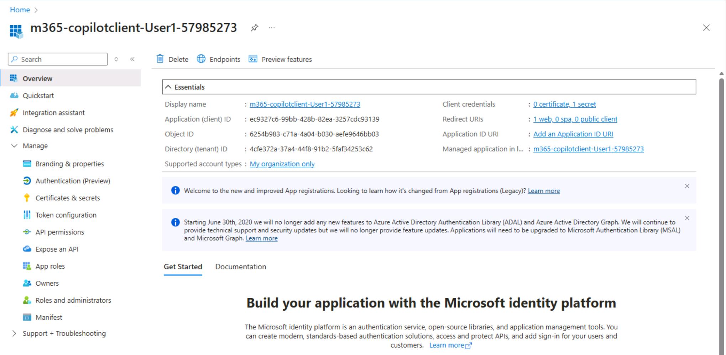This screenshot has height=355, width=726.
Task: Launch Integration assistant rocket icon
Action: point(14,113)
